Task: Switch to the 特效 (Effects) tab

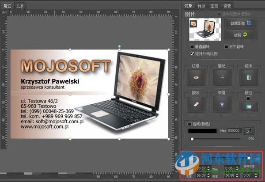Action: click(x=201, y=6)
